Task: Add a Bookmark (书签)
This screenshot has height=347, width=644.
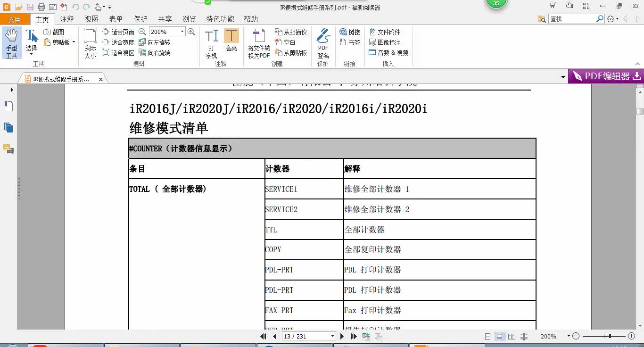Action: (350, 42)
